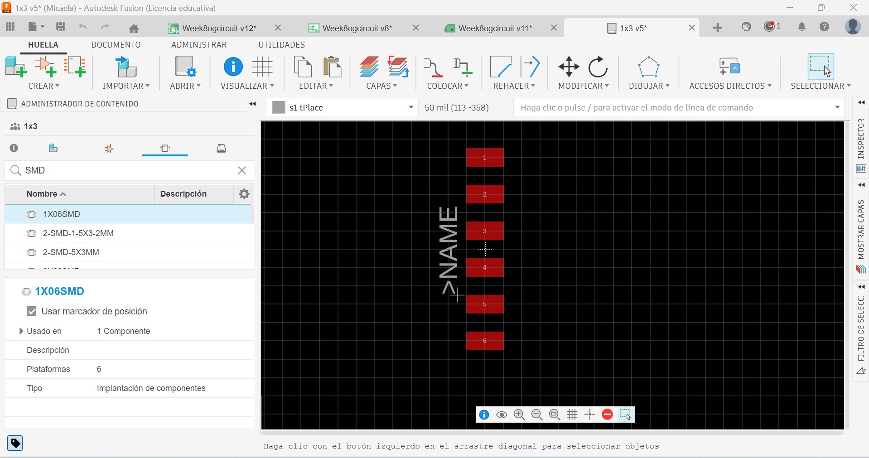Toggle the grid display on the canvas toolbar
The height and width of the screenshot is (458, 869).
click(x=572, y=415)
